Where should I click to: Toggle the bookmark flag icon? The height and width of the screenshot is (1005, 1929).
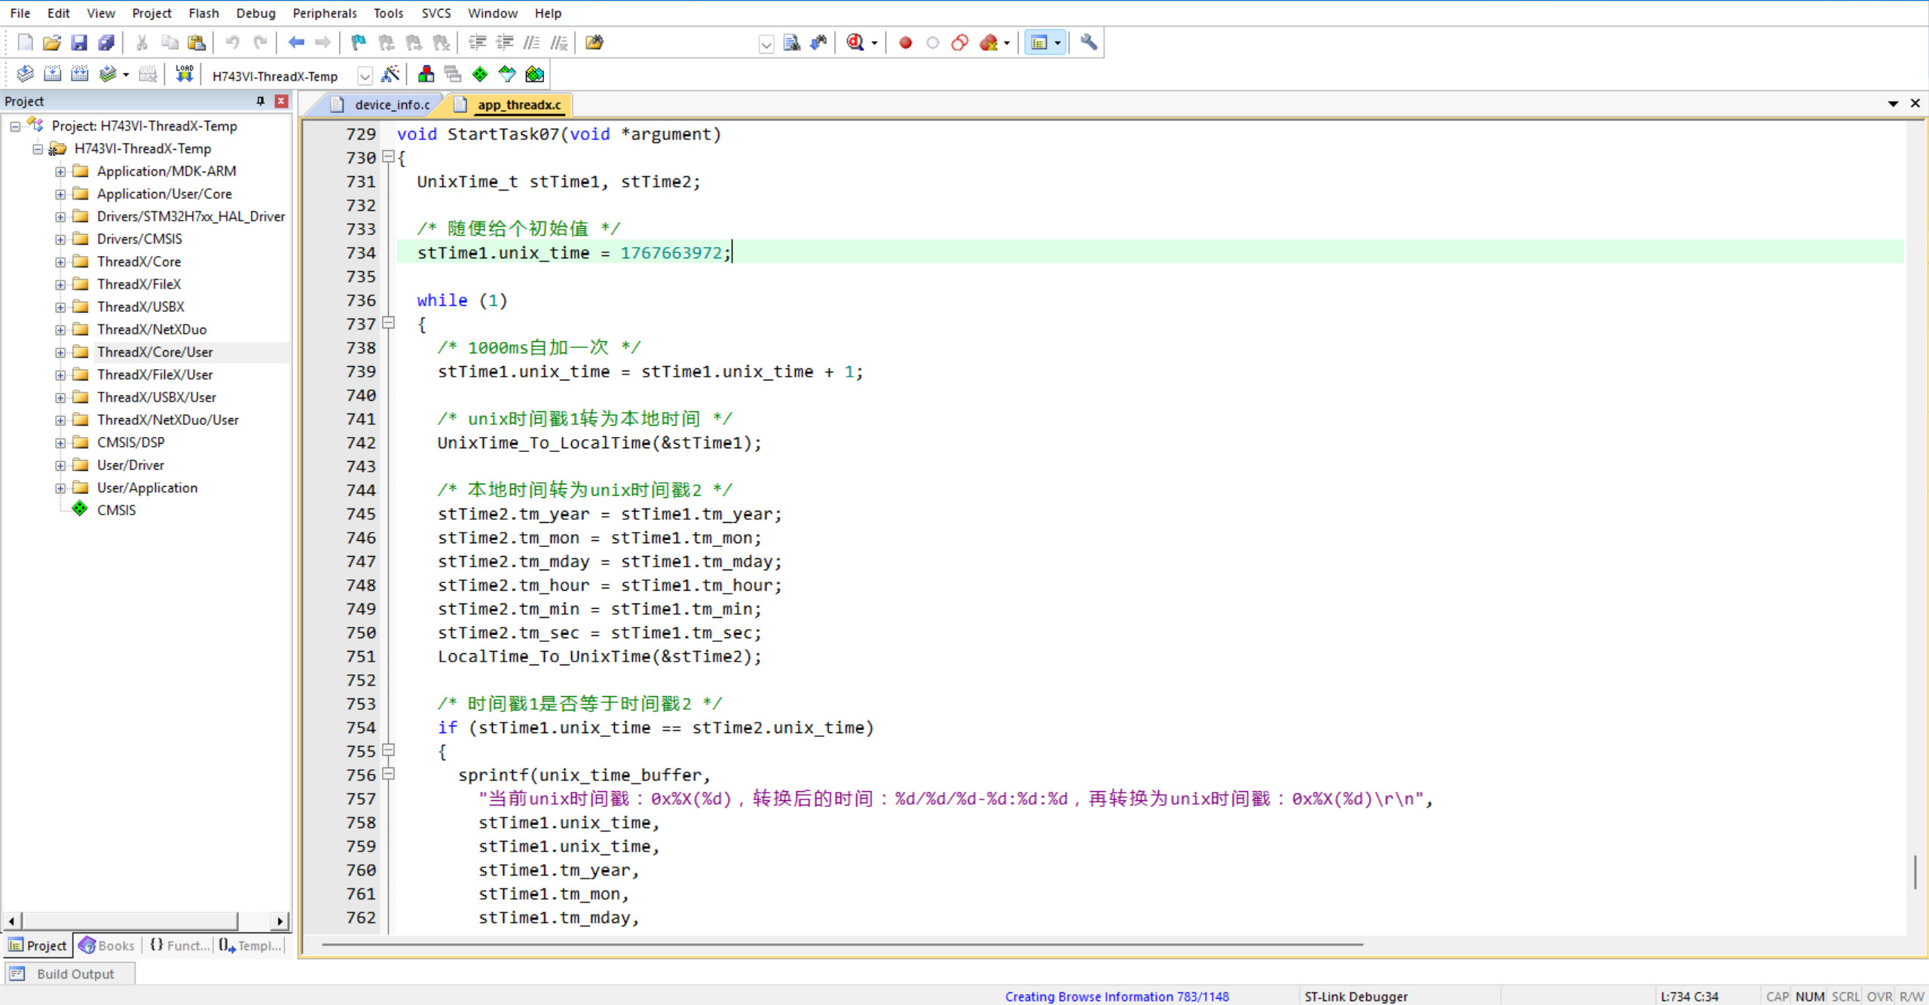(x=359, y=43)
